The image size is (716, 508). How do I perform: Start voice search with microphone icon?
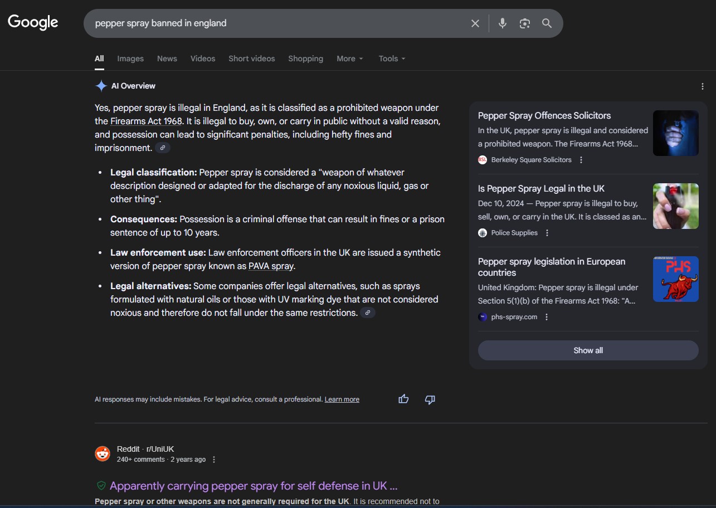[503, 23]
